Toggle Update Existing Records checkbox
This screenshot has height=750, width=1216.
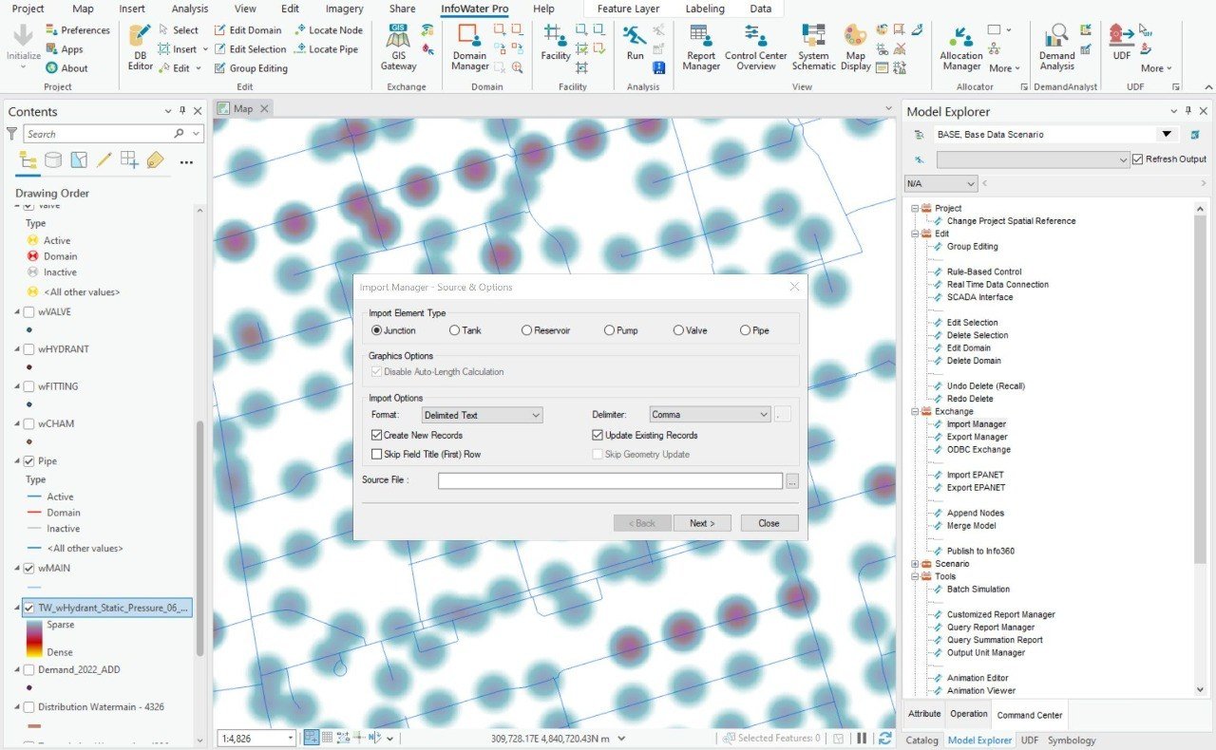coord(598,435)
